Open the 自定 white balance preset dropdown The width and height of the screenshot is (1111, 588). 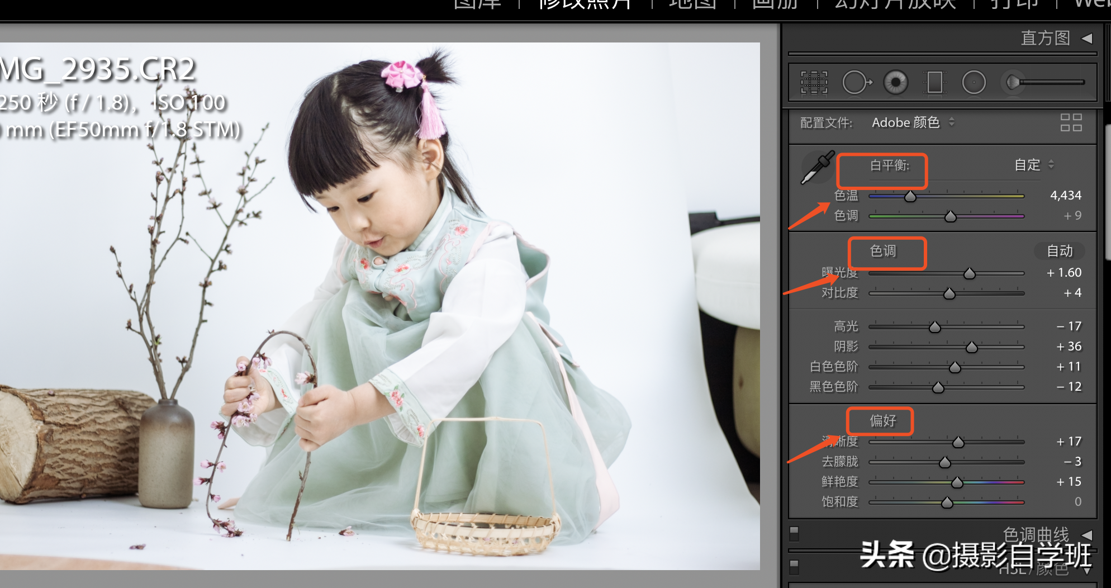click(1033, 165)
